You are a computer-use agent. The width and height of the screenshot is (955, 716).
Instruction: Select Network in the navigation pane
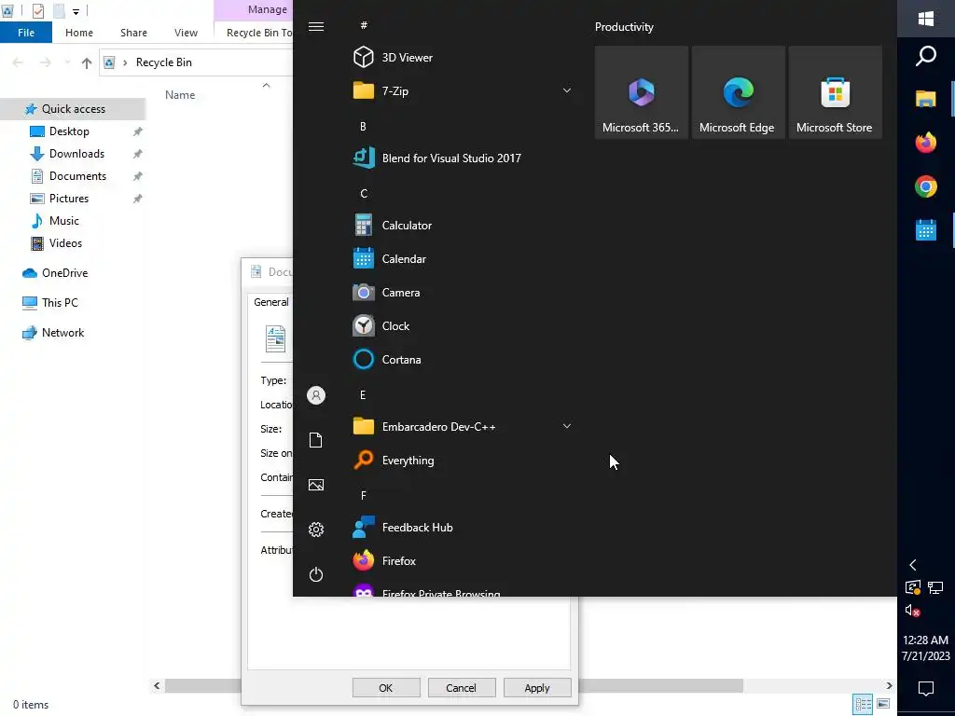(x=62, y=333)
